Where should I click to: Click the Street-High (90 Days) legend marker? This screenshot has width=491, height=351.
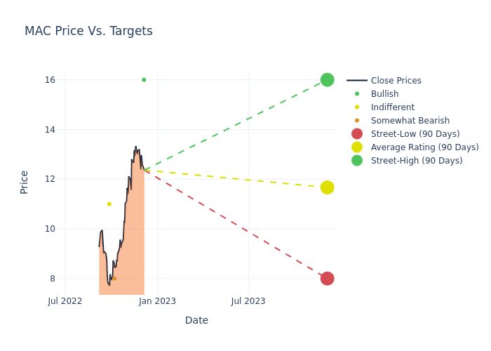click(357, 161)
